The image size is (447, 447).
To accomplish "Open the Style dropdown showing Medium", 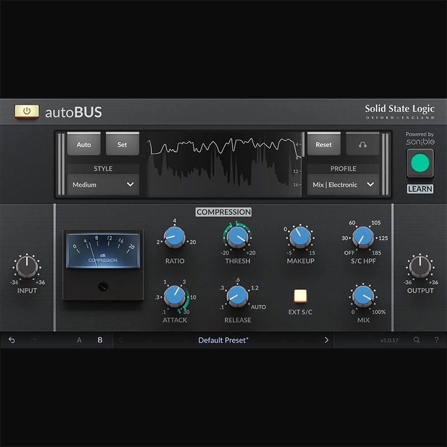I will pos(103,184).
